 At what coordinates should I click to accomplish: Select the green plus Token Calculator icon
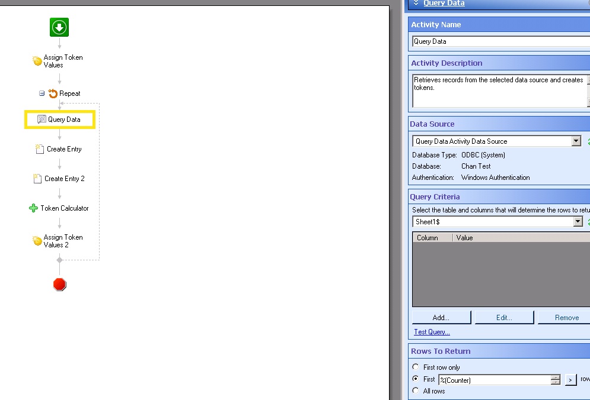(x=33, y=208)
